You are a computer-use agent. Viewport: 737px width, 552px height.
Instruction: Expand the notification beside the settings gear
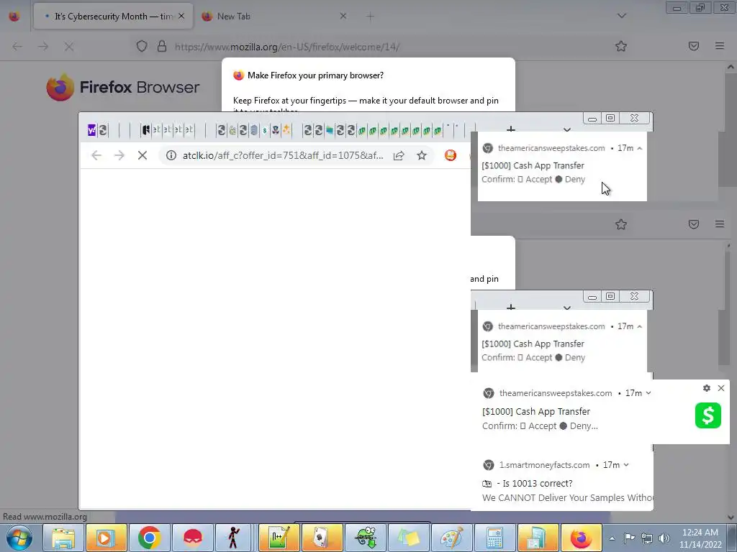[x=648, y=393]
